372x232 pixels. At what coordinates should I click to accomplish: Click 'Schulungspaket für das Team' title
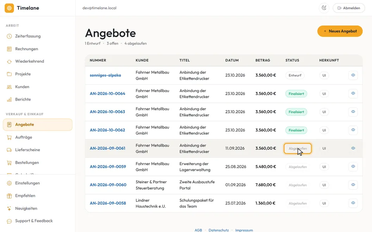pos(197,203)
